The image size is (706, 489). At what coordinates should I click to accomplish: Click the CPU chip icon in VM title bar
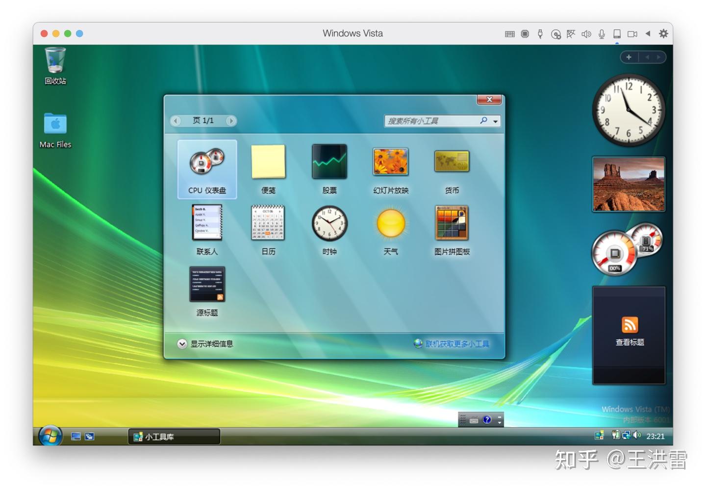(x=525, y=34)
